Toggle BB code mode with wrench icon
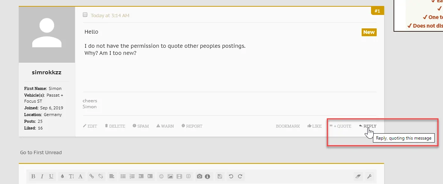 coord(369,177)
